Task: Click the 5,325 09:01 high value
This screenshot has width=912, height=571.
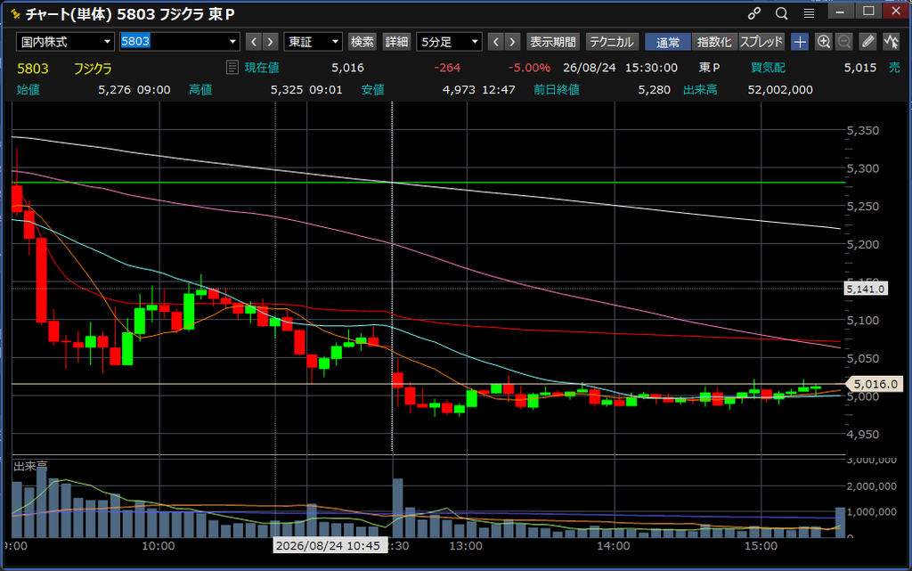Action: (x=306, y=90)
